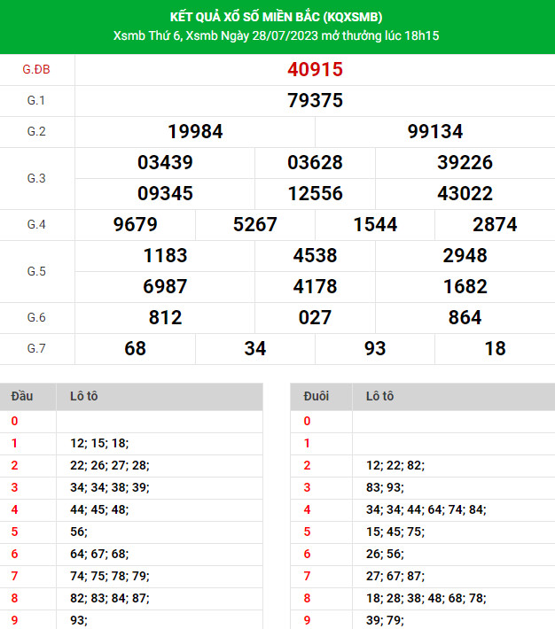This screenshot has height=629, width=555.
Task: Click third prize number 39226
Action: point(465,162)
